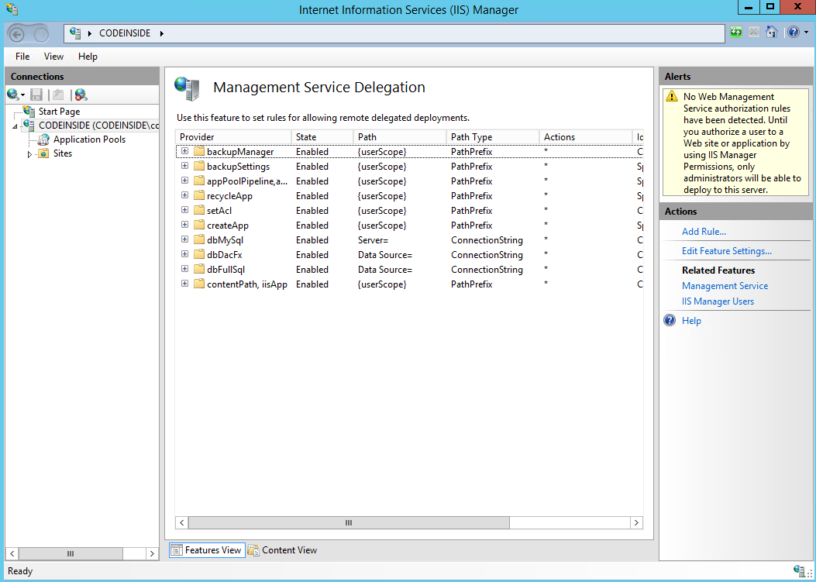
Task: Click the rules list scroll right arrow
Action: point(636,522)
